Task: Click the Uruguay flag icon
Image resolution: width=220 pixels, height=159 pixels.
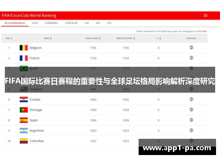Action: point(24,89)
